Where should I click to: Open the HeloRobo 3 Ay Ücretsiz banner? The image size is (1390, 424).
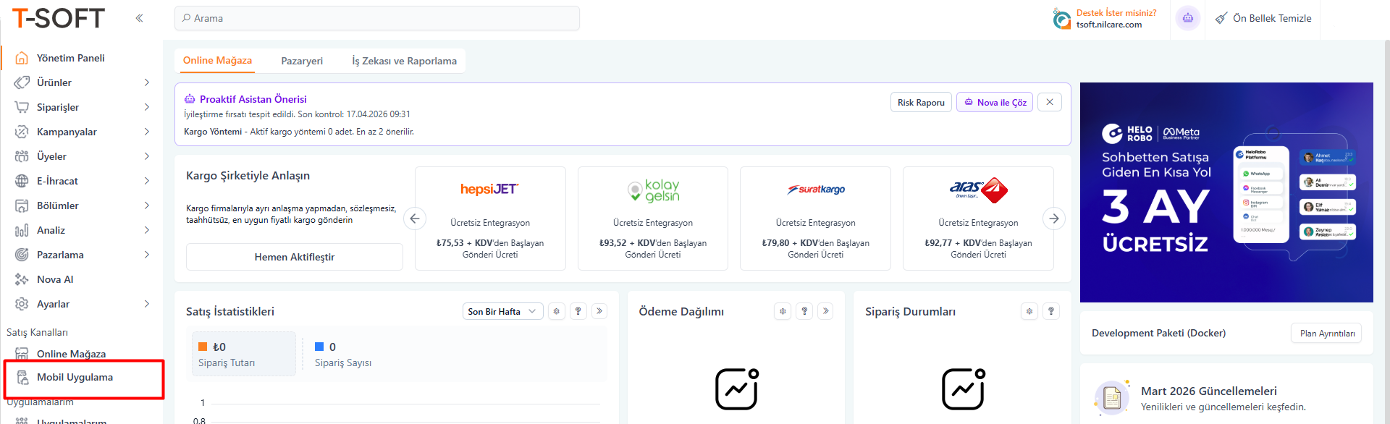click(x=1226, y=192)
